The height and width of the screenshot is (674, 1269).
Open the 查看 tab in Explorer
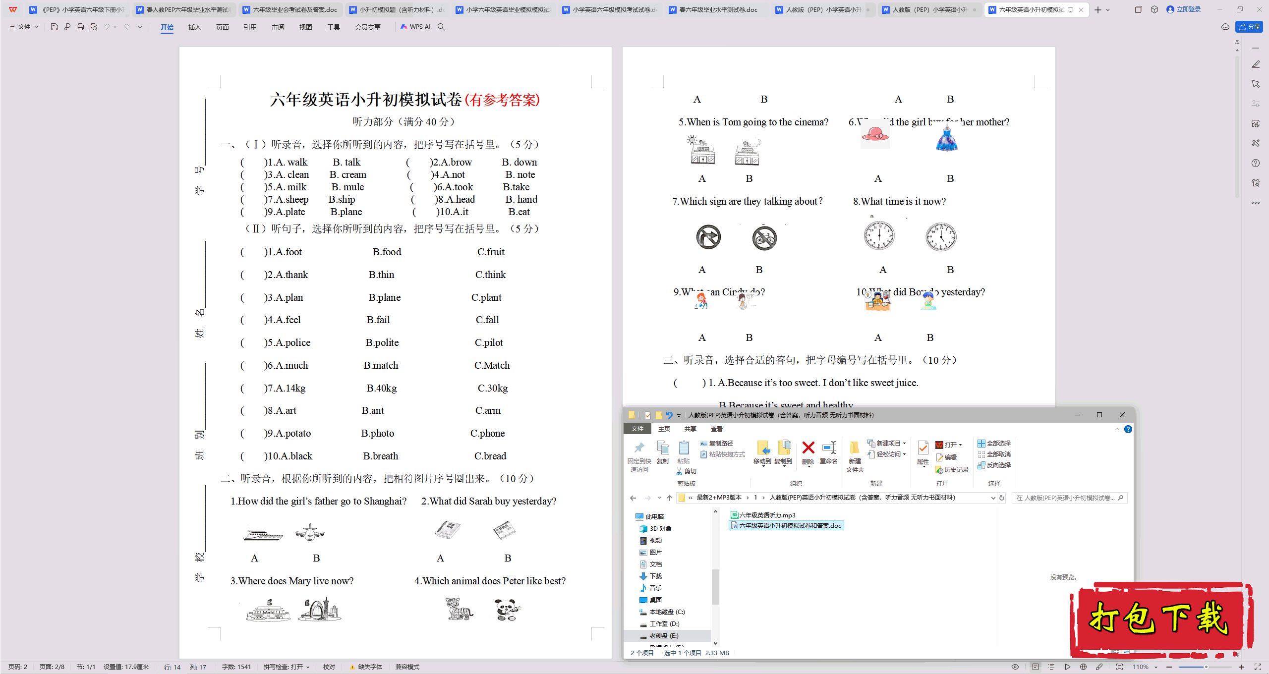(717, 429)
